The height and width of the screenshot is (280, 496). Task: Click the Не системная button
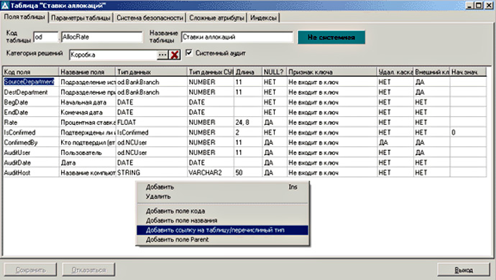[x=331, y=37]
